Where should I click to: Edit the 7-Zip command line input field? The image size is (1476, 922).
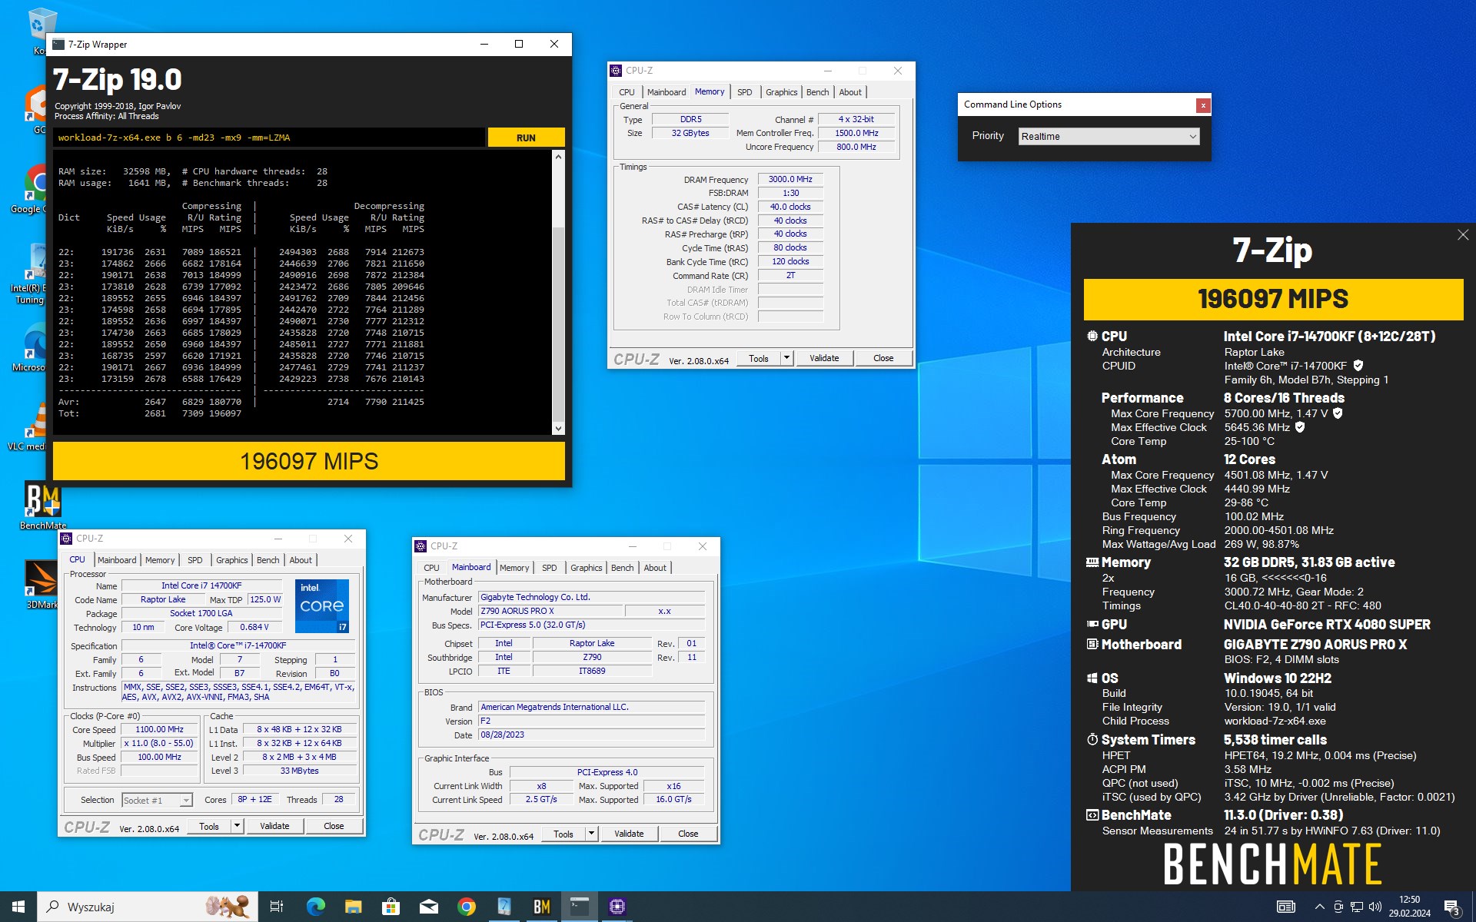pyautogui.click(x=269, y=138)
